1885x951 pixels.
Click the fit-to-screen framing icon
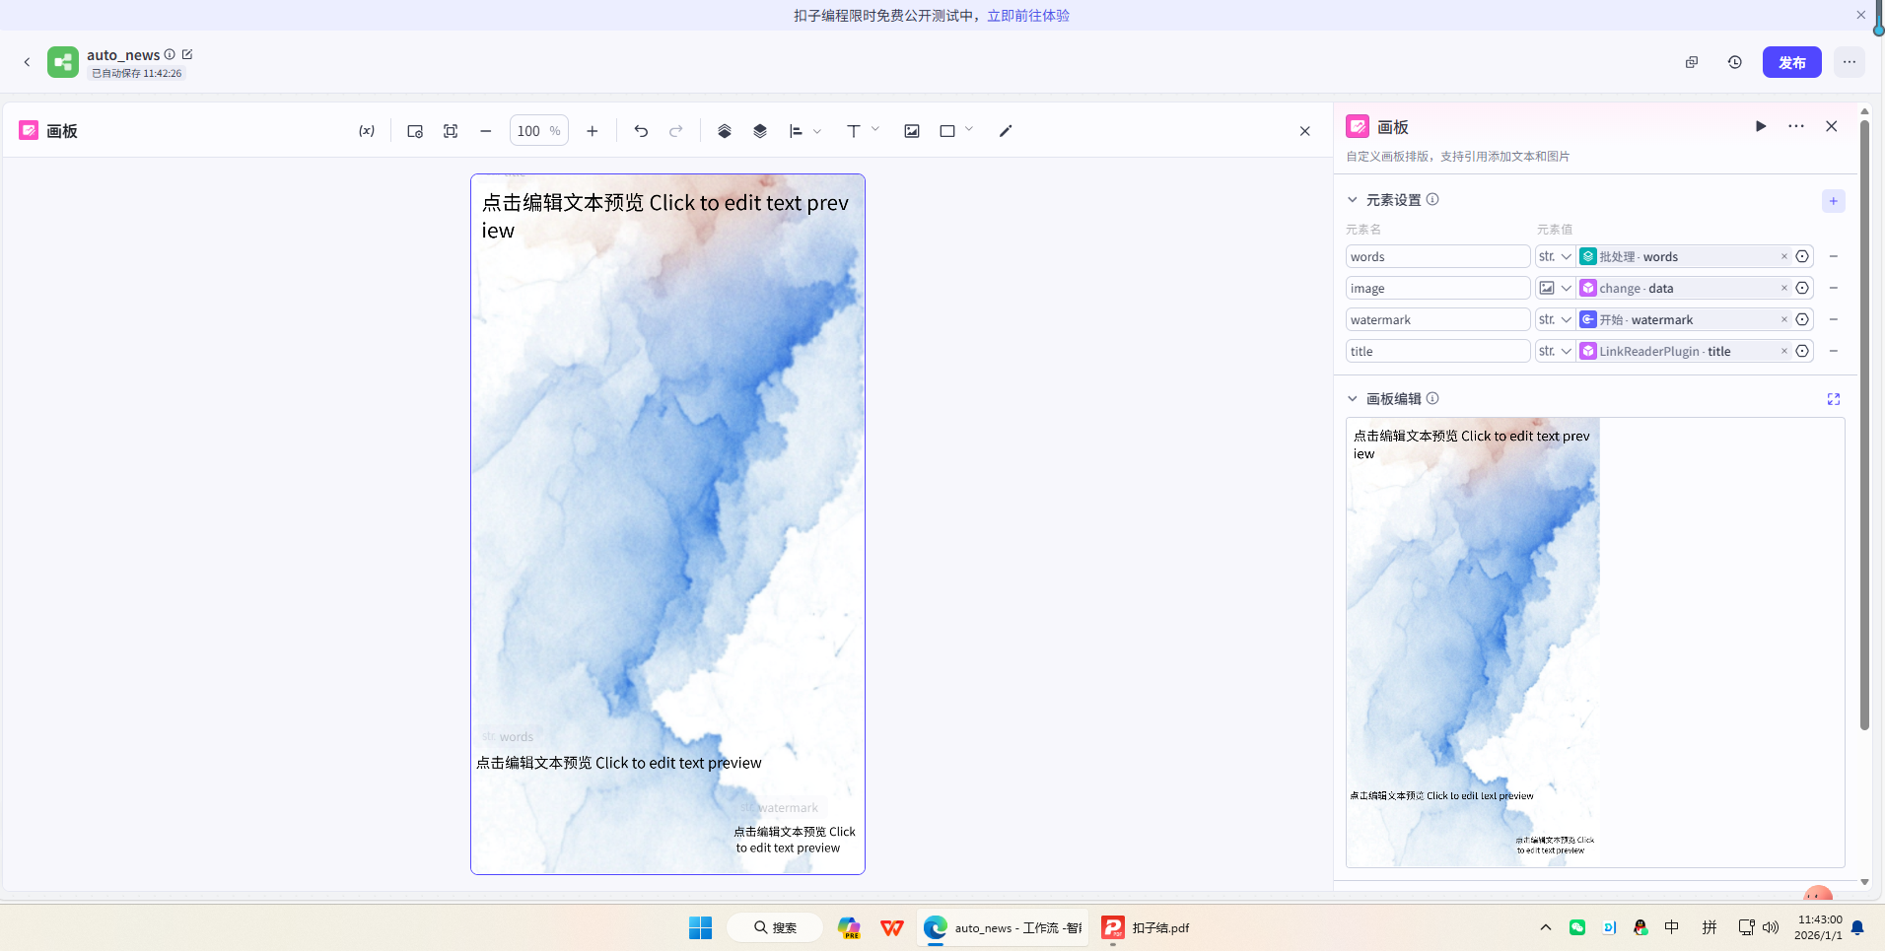pyautogui.click(x=451, y=130)
